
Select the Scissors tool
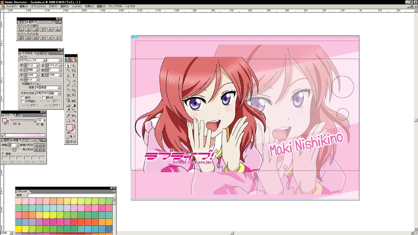[74, 116]
